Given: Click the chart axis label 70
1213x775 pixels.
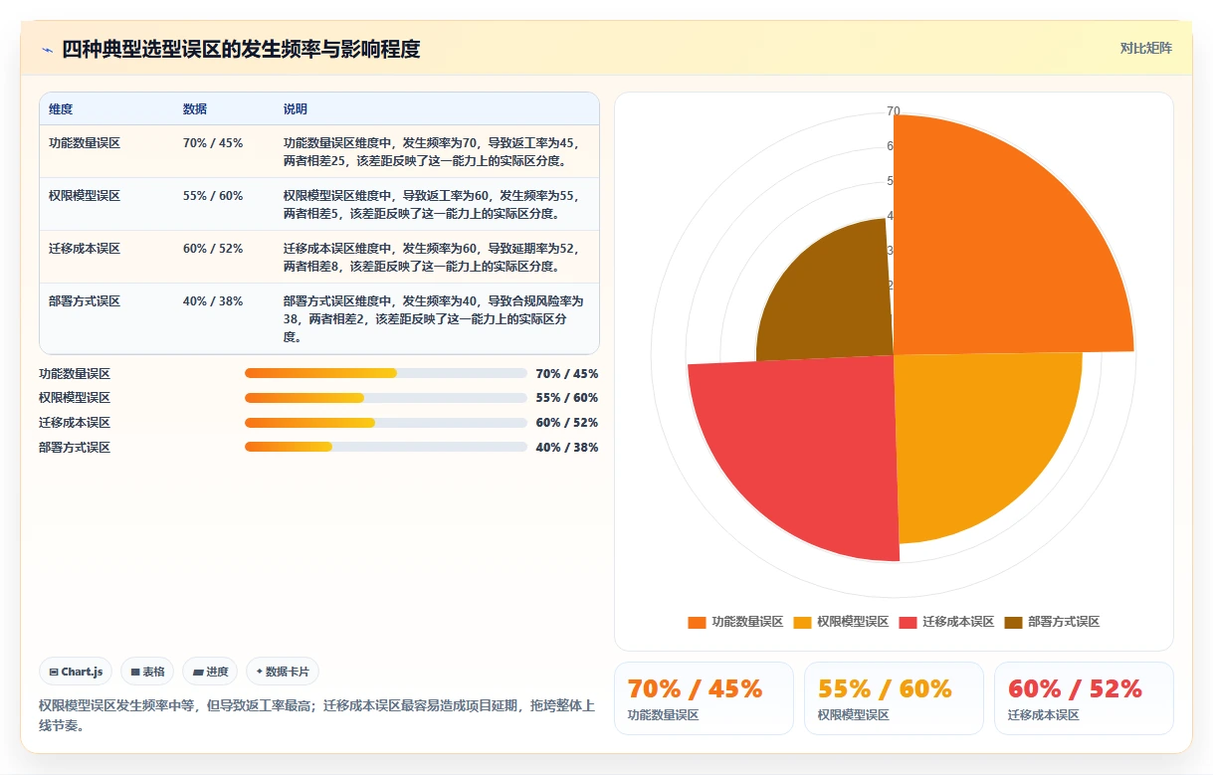Looking at the screenshot, I should [x=894, y=111].
